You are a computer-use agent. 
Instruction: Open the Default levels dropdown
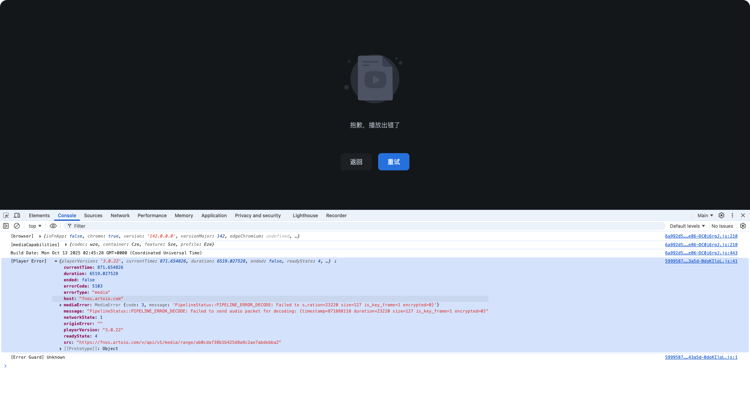pyautogui.click(x=687, y=226)
